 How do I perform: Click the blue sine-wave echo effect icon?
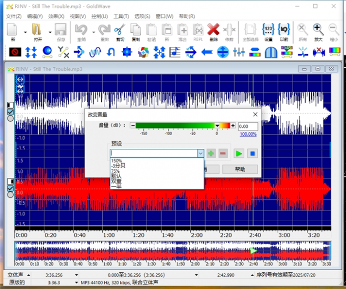(95, 52)
